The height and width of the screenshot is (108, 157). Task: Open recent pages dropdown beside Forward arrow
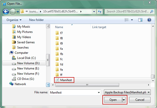pyautogui.click(x=18, y=12)
